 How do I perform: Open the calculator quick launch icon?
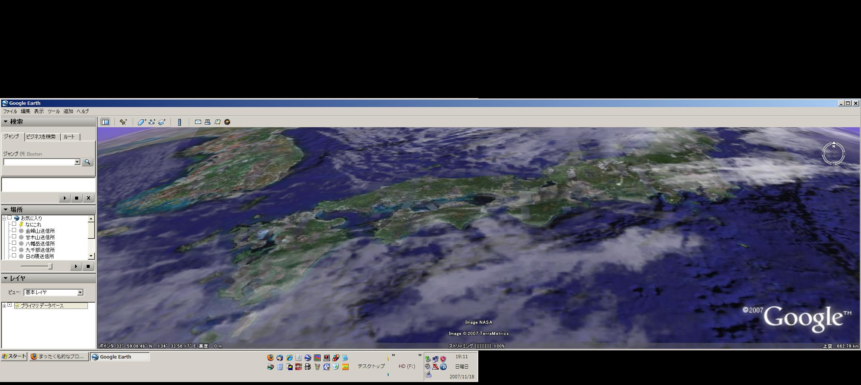[x=280, y=367]
